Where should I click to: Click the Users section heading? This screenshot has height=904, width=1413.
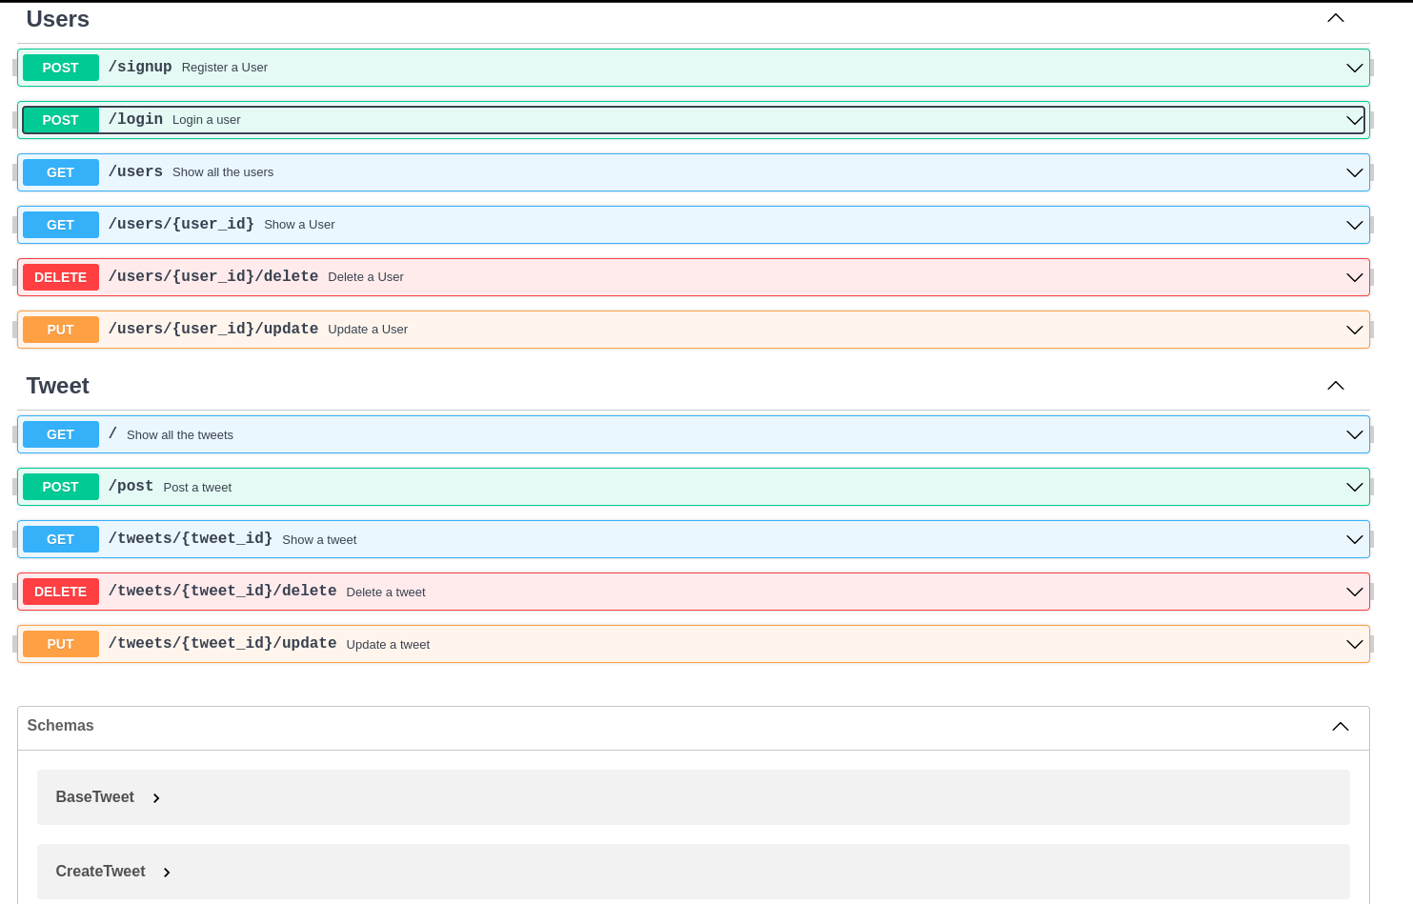point(57,19)
